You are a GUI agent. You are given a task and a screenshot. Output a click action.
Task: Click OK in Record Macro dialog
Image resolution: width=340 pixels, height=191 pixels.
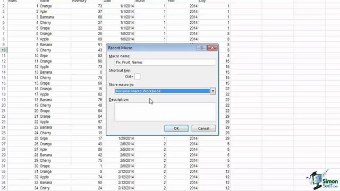pos(176,128)
